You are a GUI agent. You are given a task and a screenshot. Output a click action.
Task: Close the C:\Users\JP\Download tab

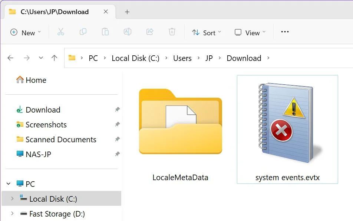106,12
